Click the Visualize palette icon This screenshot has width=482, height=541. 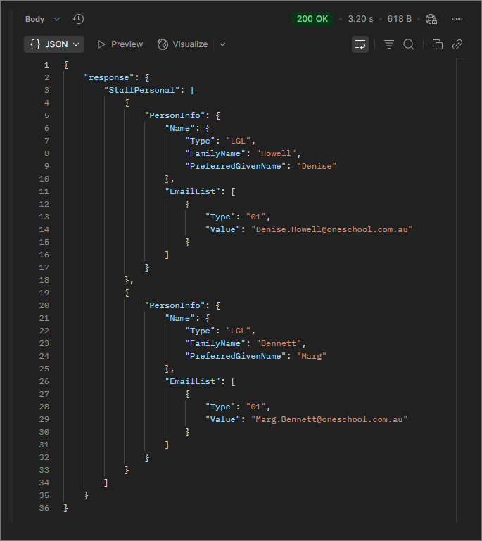tap(163, 44)
